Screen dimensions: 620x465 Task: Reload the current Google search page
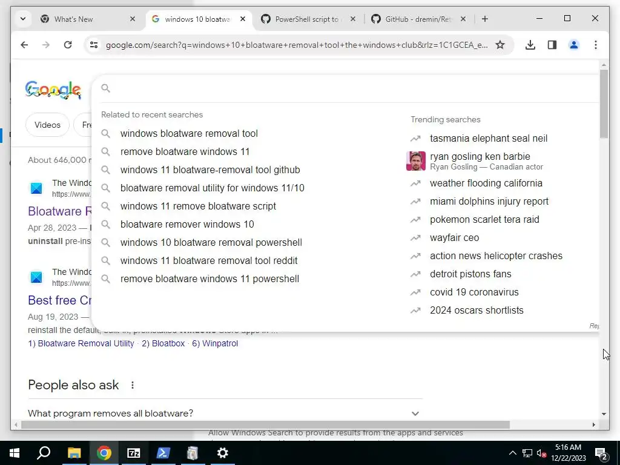click(x=68, y=45)
